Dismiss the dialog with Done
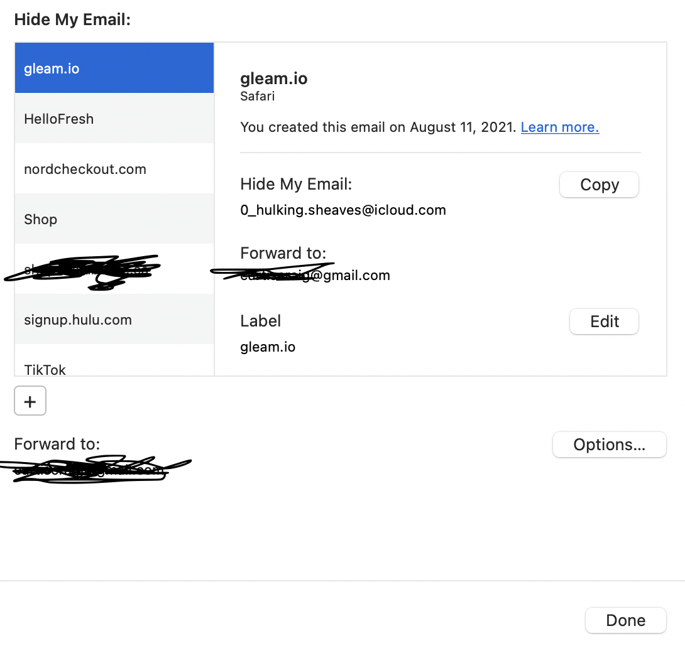Screen dimensions: 685x653 point(625,620)
